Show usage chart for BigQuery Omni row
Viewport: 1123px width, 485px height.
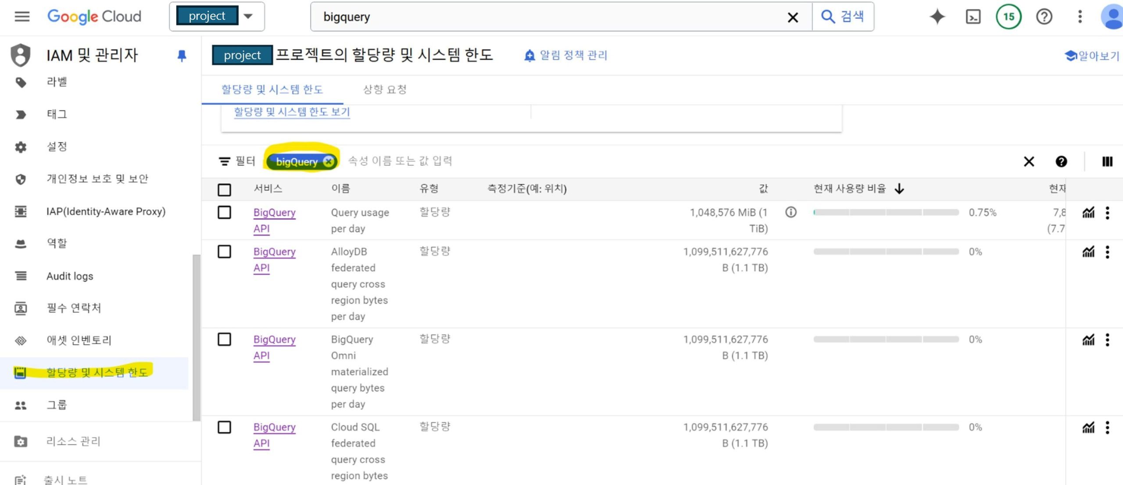[x=1088, y=339]
